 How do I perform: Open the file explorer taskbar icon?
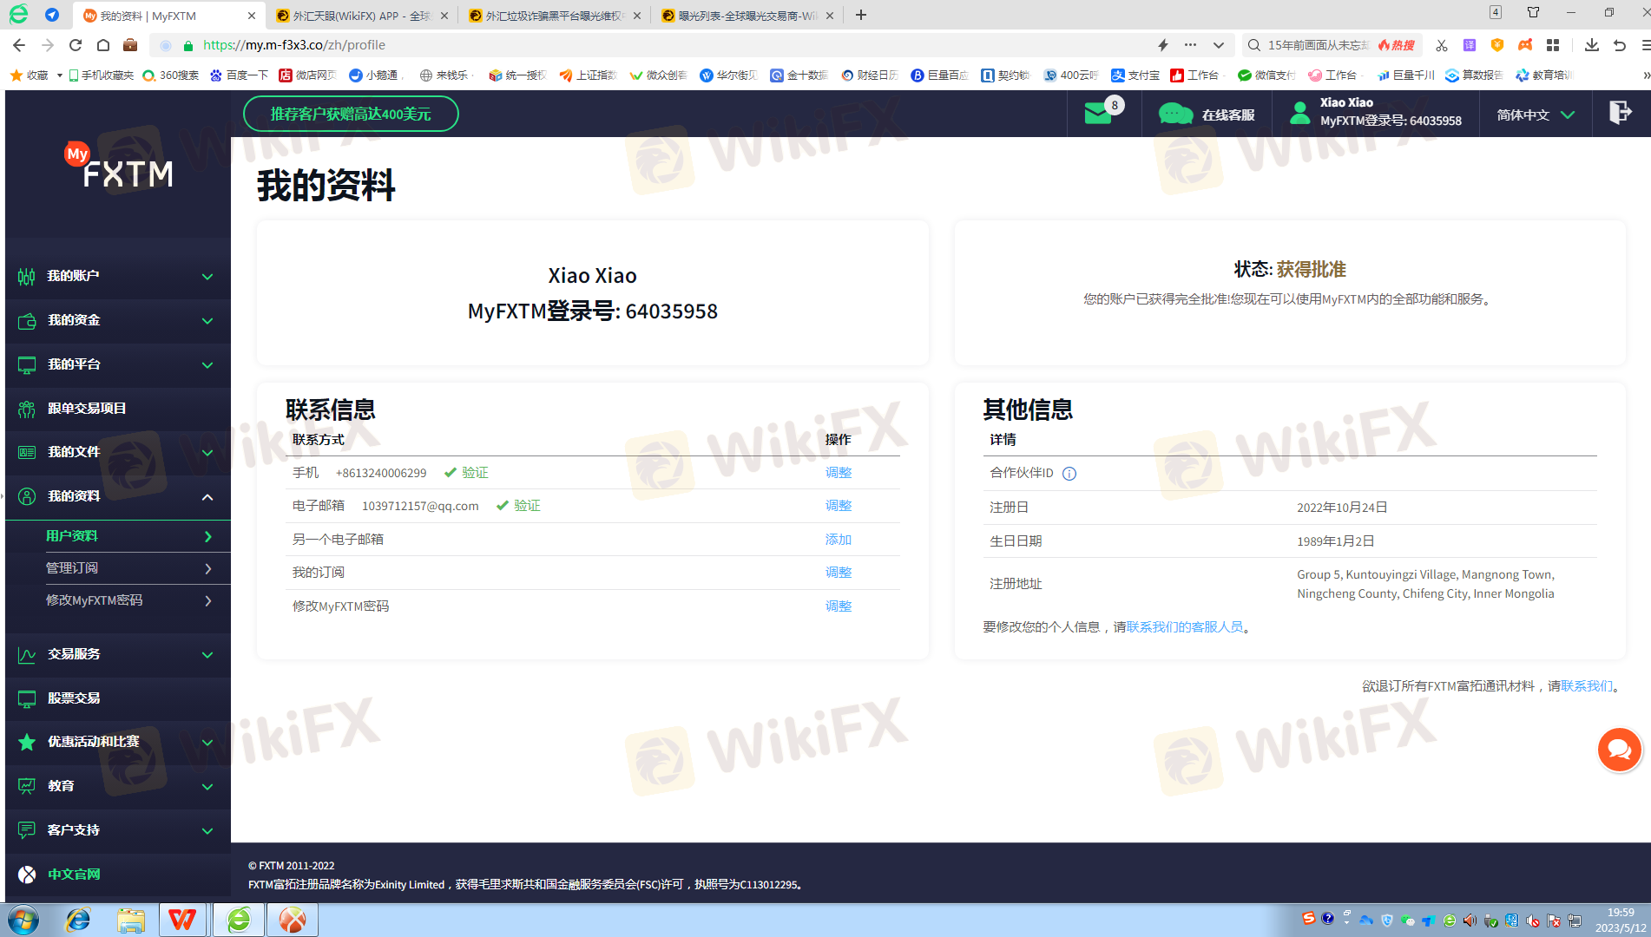click(x=131, y=920)
